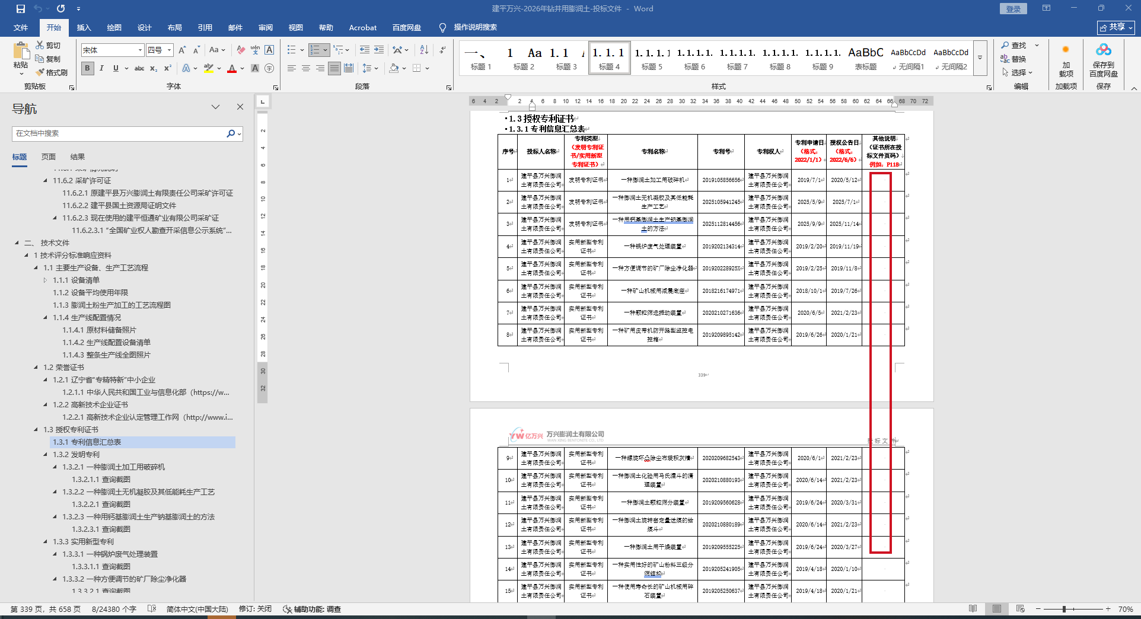1141x619 pixels.
Task: Click the Format Painter (格式刷) tool
Action: pyautogui.click(x=52, y=72)
